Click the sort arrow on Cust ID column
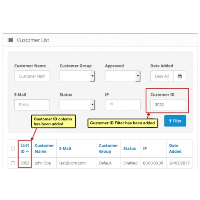Image resolution: width=200 pixels, height=200 pixels. 27,152
